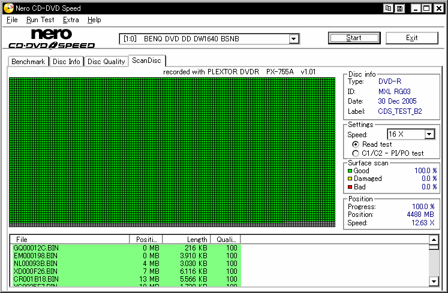The image size is (448, 293).
Task: Minimize the Nero CD-DVD Speed window
Action: [416, 8]
